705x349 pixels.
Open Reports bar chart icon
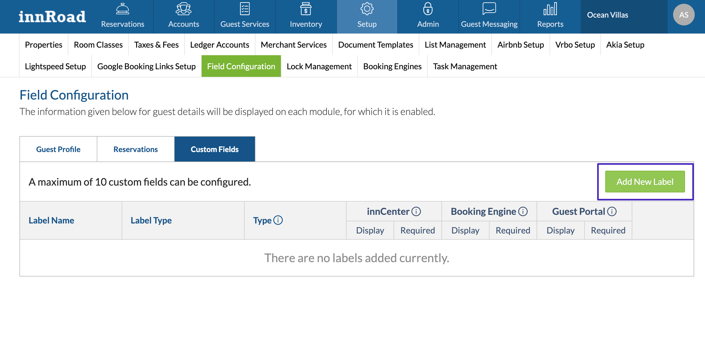[x=550, y=9]
